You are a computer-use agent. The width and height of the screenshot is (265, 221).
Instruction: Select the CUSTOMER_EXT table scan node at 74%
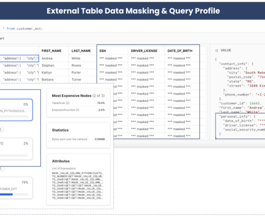point(16,187)
